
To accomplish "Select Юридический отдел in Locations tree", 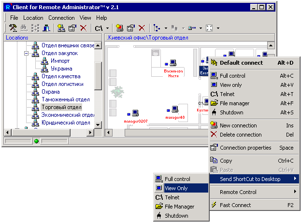I will pos(66,123).
